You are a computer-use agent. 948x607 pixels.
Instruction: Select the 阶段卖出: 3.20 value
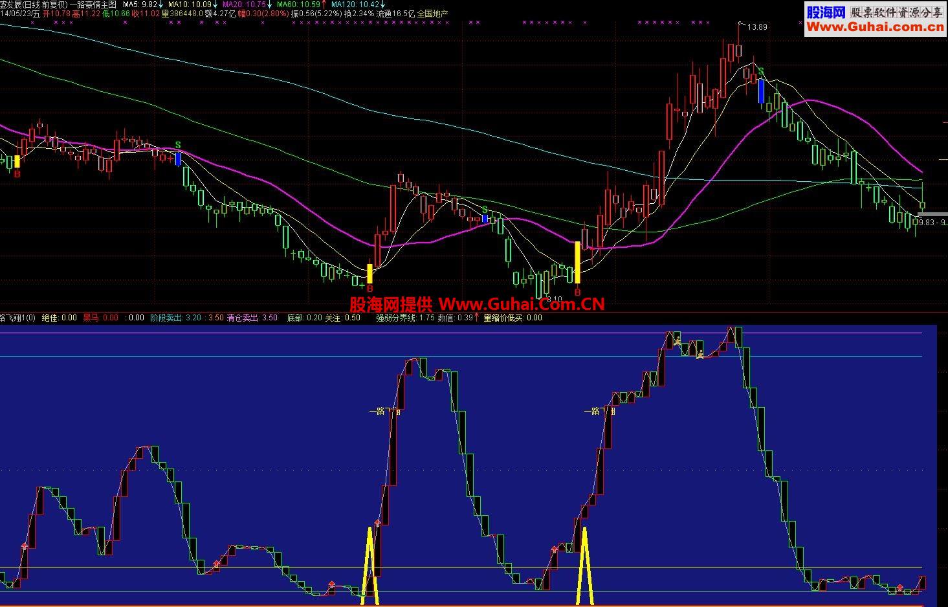click(x=175, y=318)
